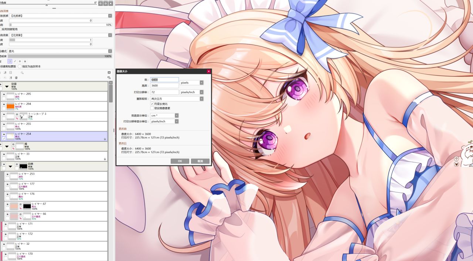Toggle the lock all padlock icon

click(25, 61)
